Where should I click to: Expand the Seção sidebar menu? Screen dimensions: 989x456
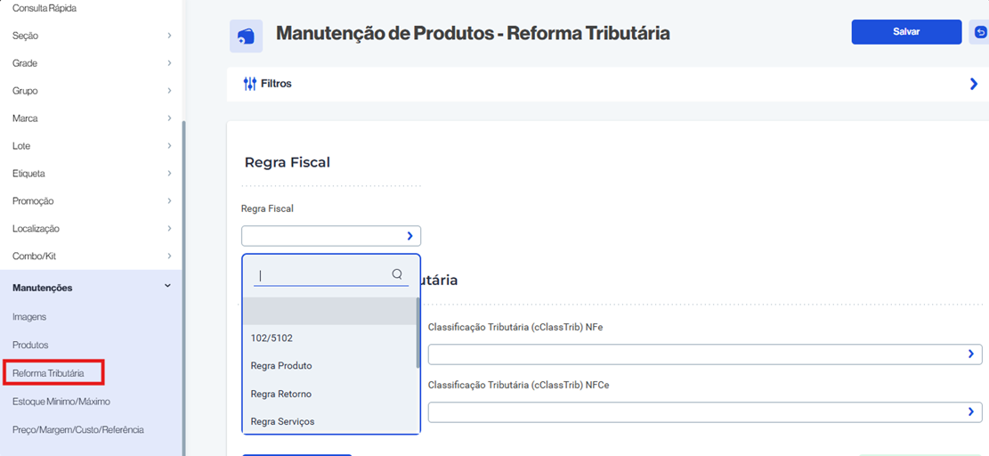point(169,36)
